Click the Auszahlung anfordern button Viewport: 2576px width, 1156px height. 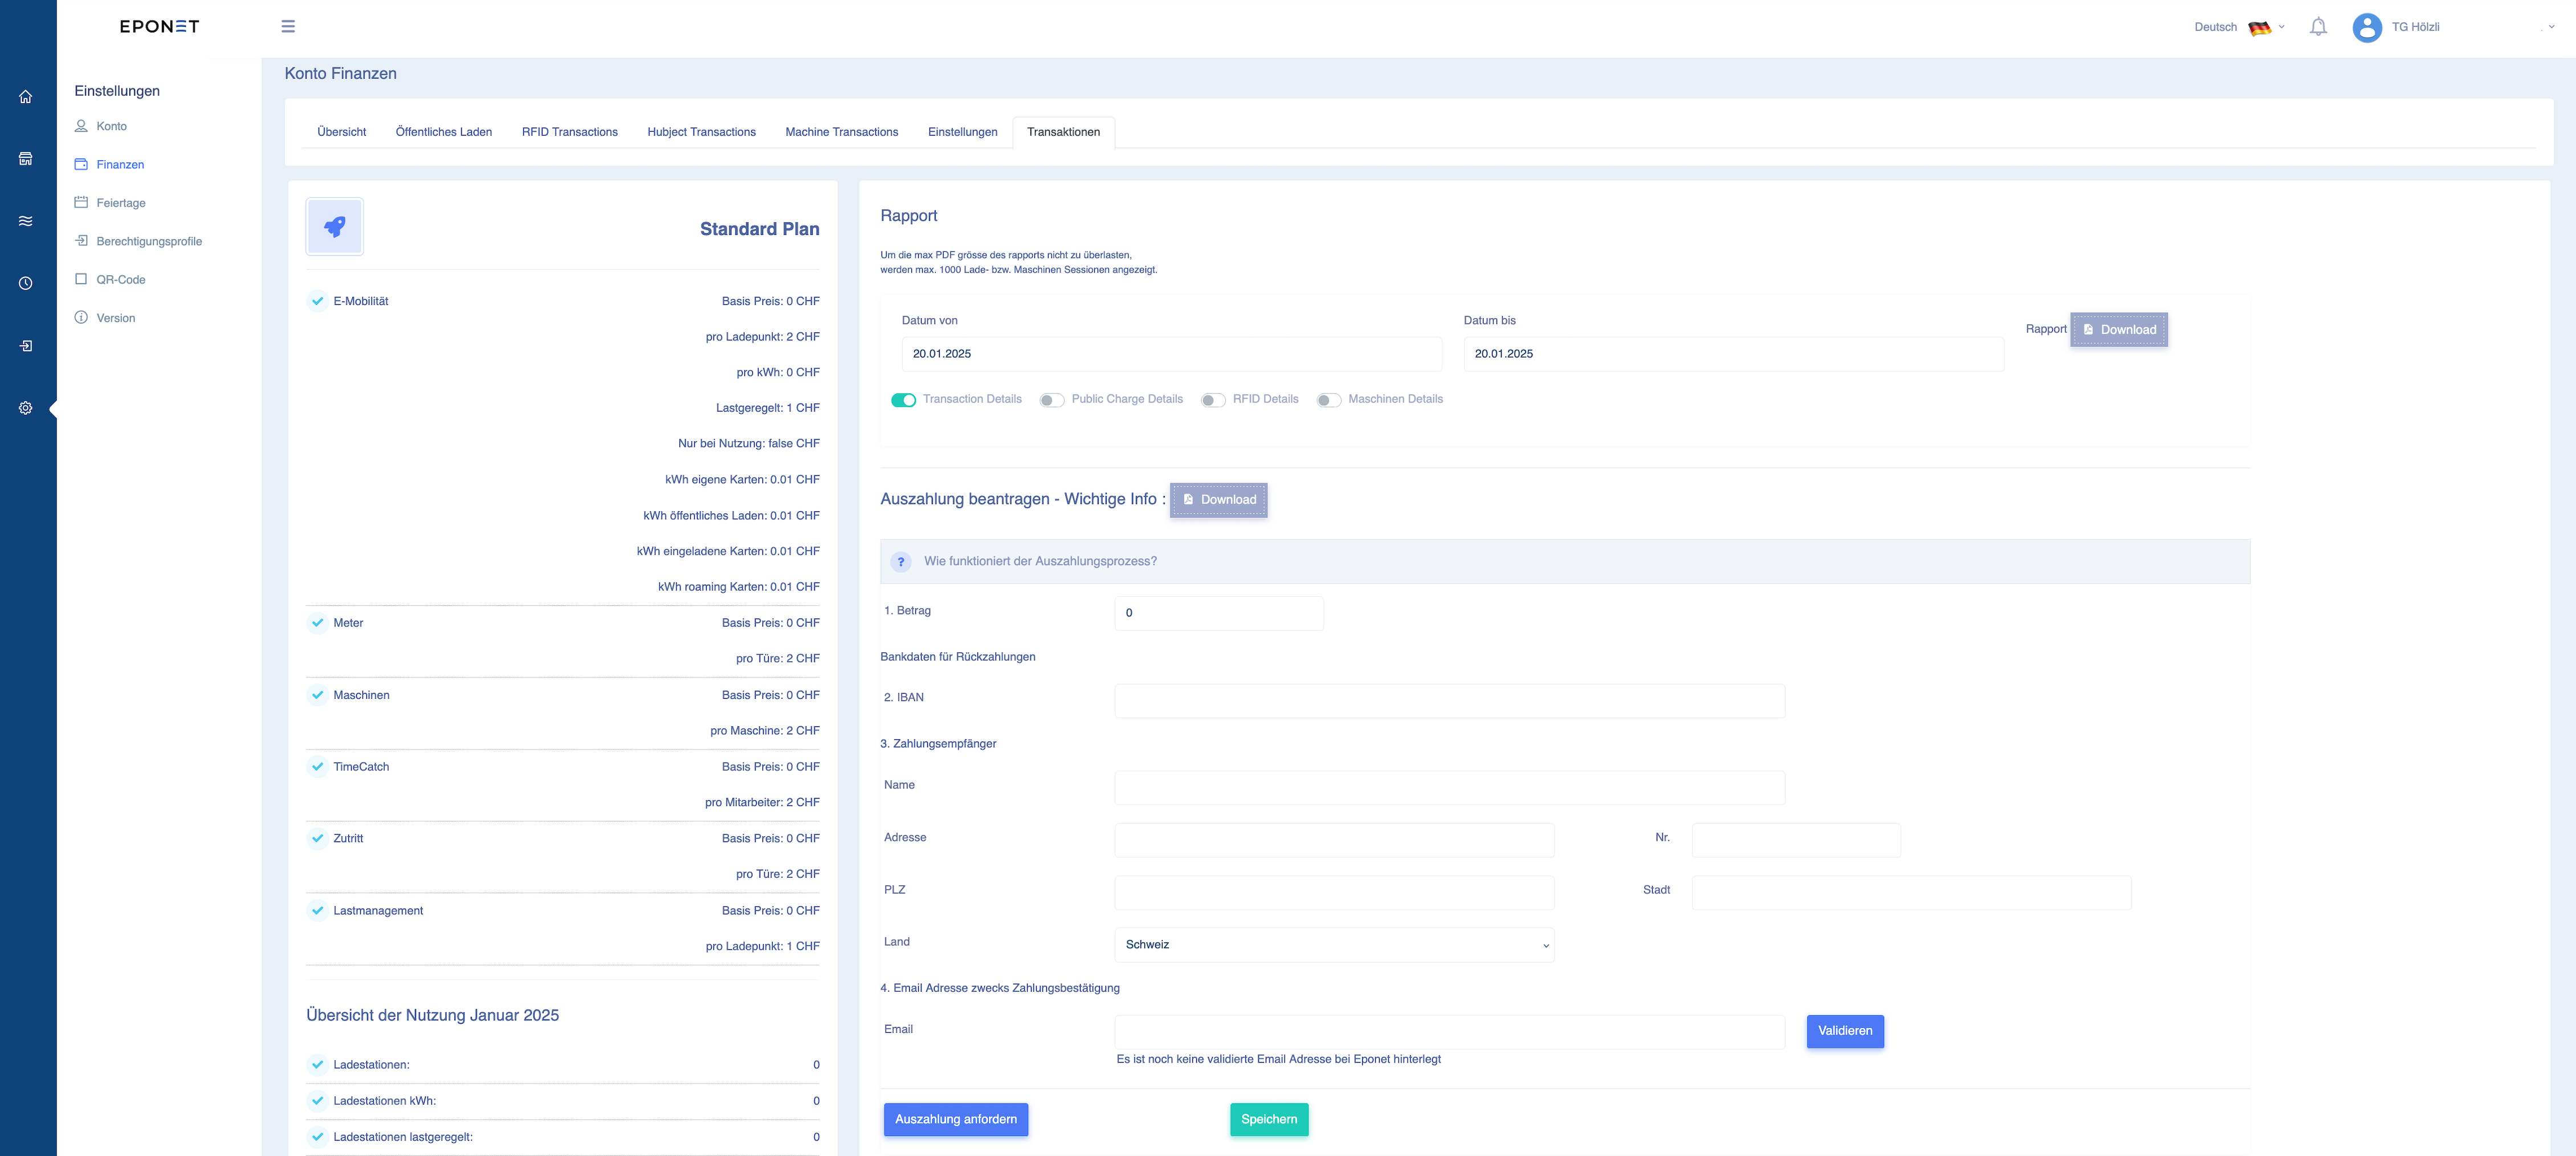point(956,1119)
